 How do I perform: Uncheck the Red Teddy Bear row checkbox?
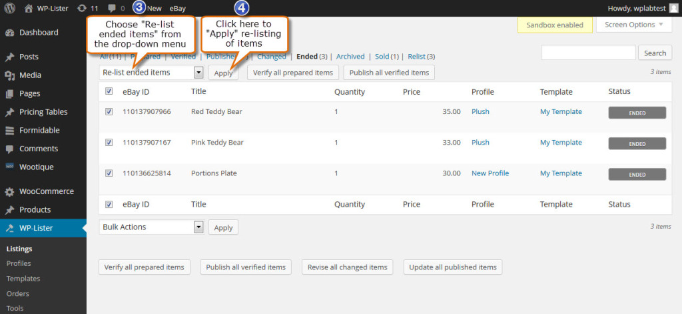point(109,112)
